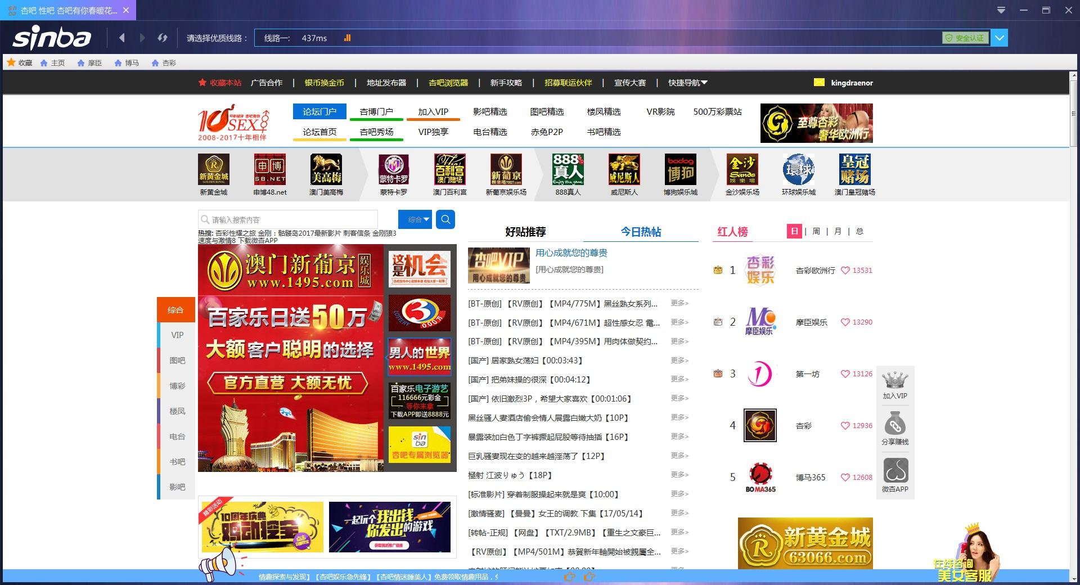Screen dimensions: 1080x585
Task: Open the 用心成就您的尊贵 post link
Action: pyautogui.click(x=571, y=253)
